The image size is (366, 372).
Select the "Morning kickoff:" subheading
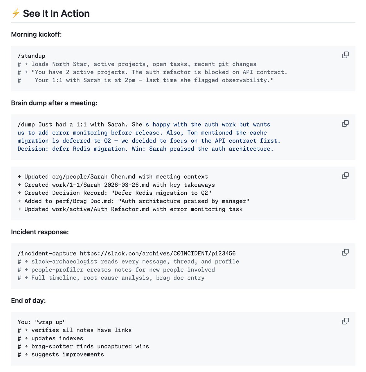click(36, 34)
